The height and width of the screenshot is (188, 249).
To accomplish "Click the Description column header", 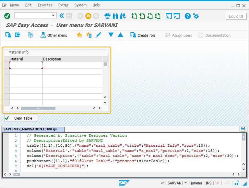I will click(72, 59).
